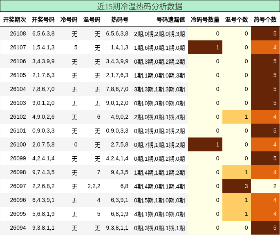This screenshot has height=235, width=280.
Task: Click omission values 1期,6期,0期,1期,0期
Action: pyautogui.click(x=159, y=48)
